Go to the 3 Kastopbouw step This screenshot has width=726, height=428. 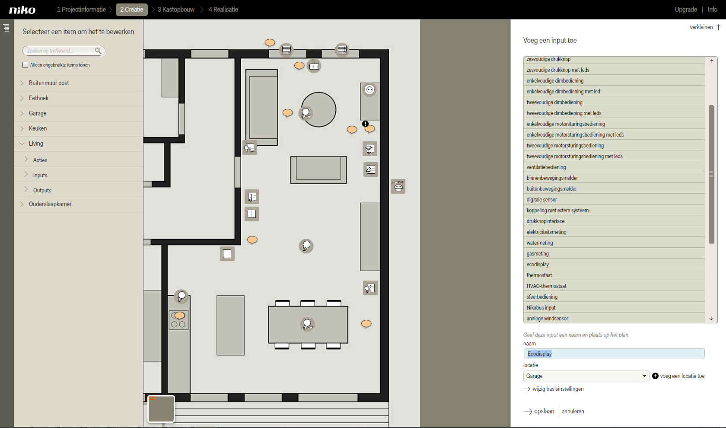[x=176, y=10]
